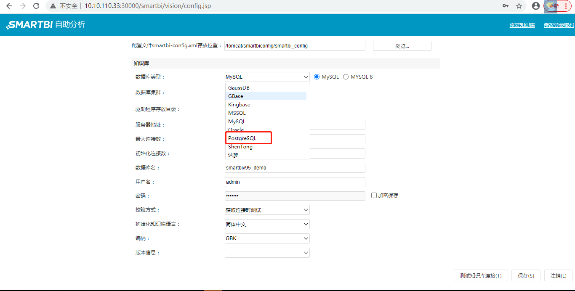Click the 注销(L) button
The width and height of the screenshot is (575, 291).
click(x=559, y=275)
